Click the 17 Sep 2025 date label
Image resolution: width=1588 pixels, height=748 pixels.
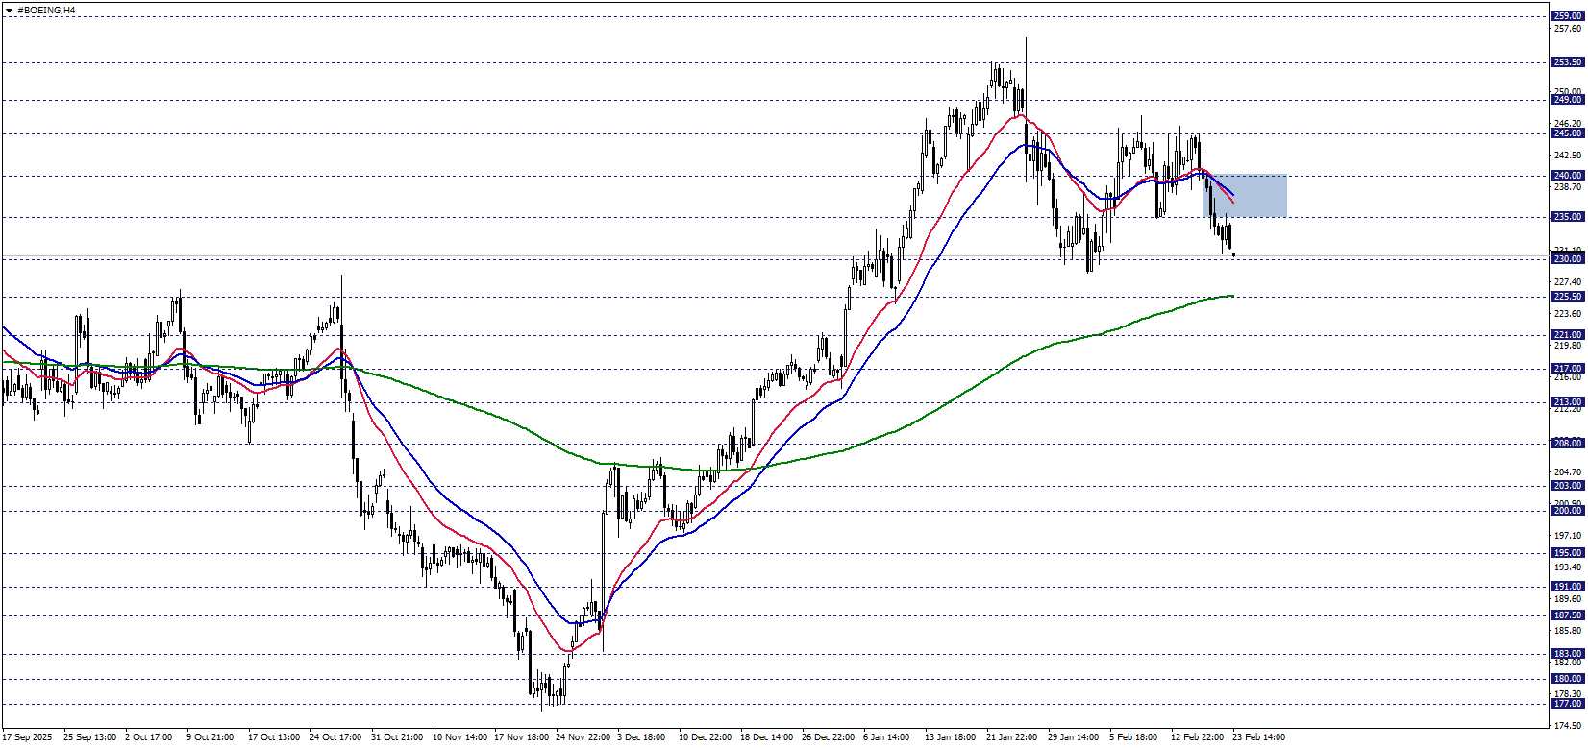[x=28, y=737]
